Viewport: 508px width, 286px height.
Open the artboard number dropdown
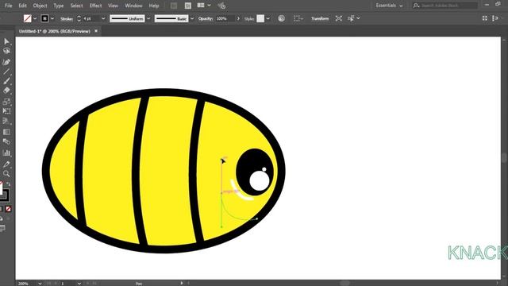79,284
